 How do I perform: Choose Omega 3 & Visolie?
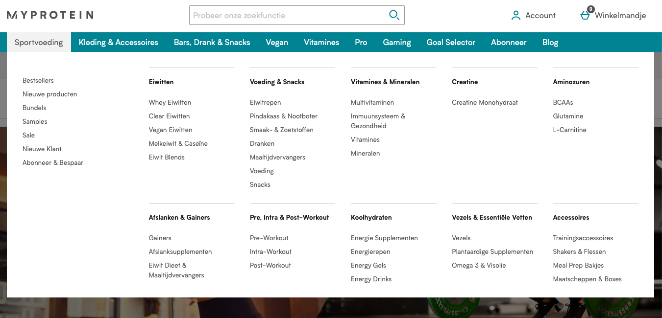pyautogui.click(x=479, y=265)
